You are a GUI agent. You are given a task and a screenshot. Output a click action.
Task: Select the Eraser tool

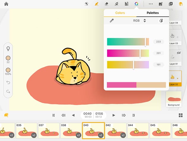(x=106, y=4)
